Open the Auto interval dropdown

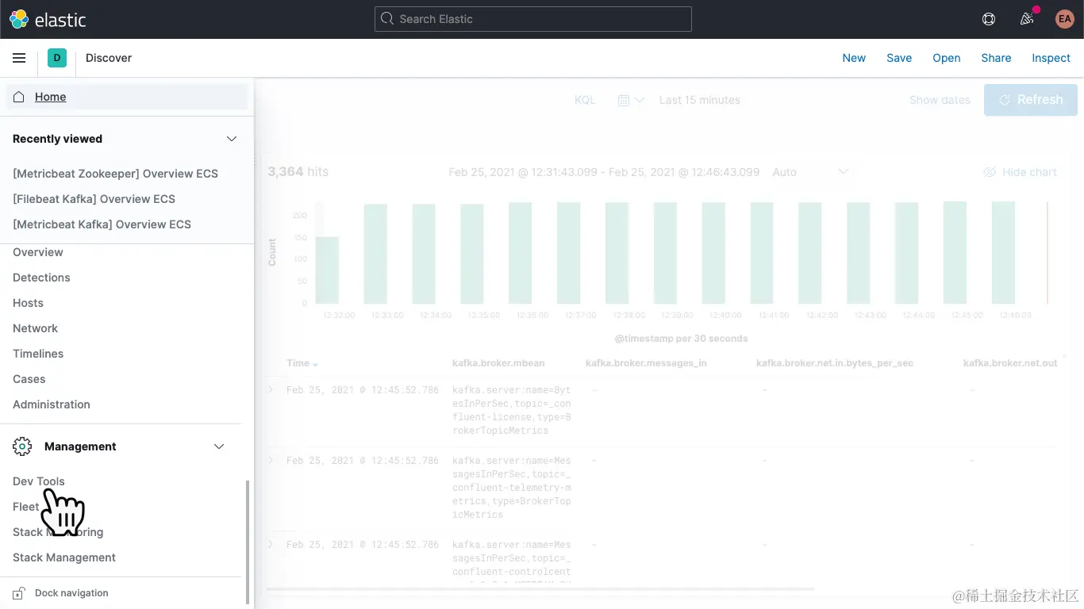pyautogui.click(x=810, y=172)
